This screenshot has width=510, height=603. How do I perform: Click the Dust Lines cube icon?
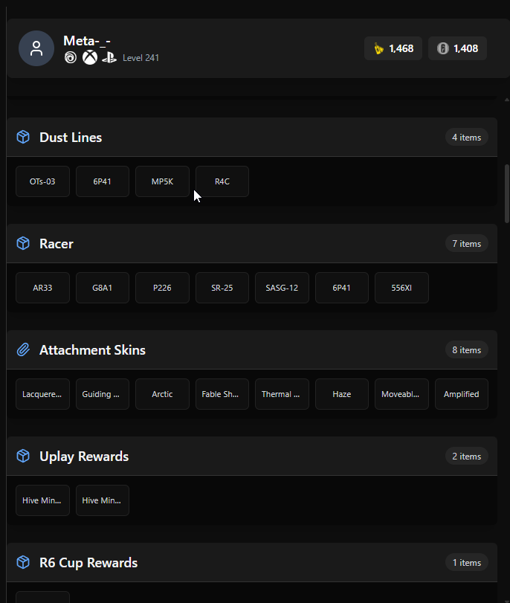[x=23, y=137]
